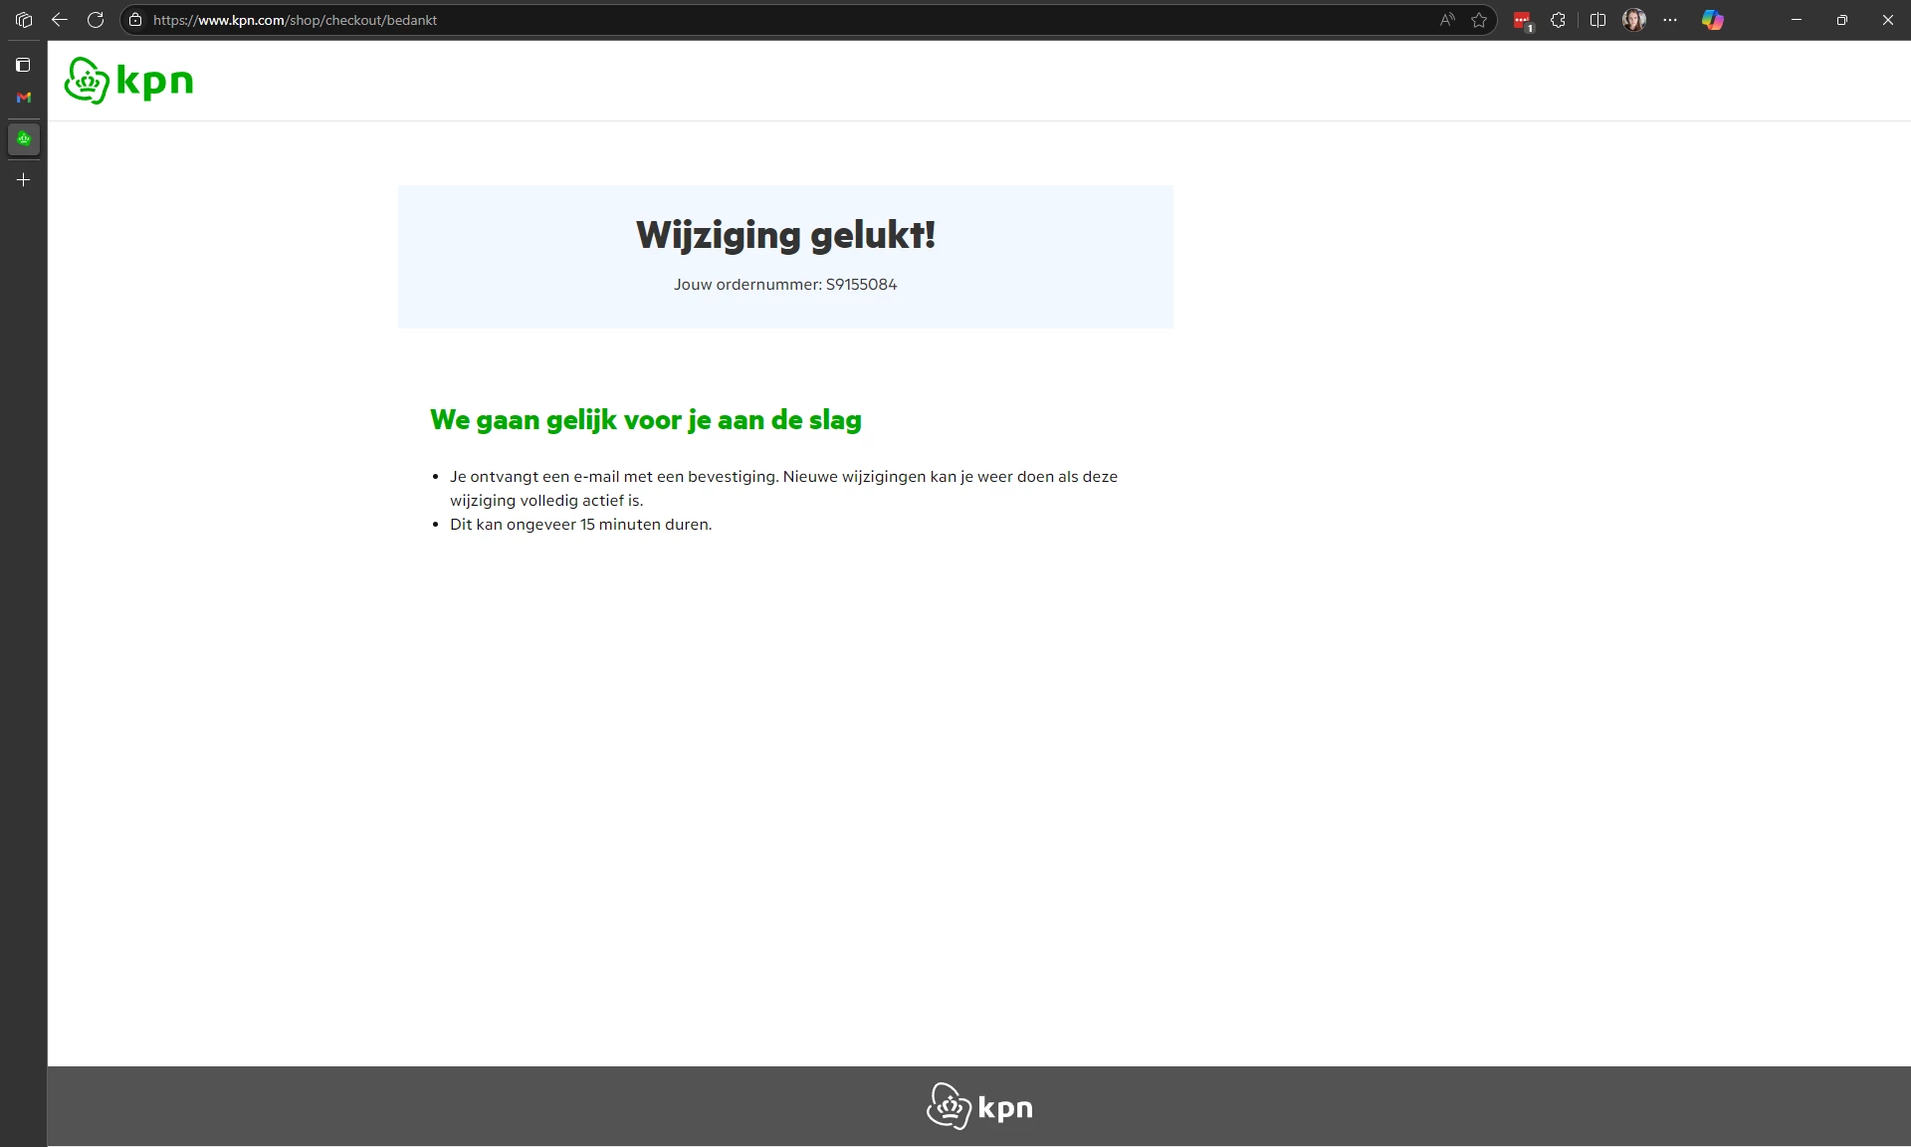The image size is (1911, 1147).
Task: Toggle the vertical tabs pane
Action: (24, 65)
